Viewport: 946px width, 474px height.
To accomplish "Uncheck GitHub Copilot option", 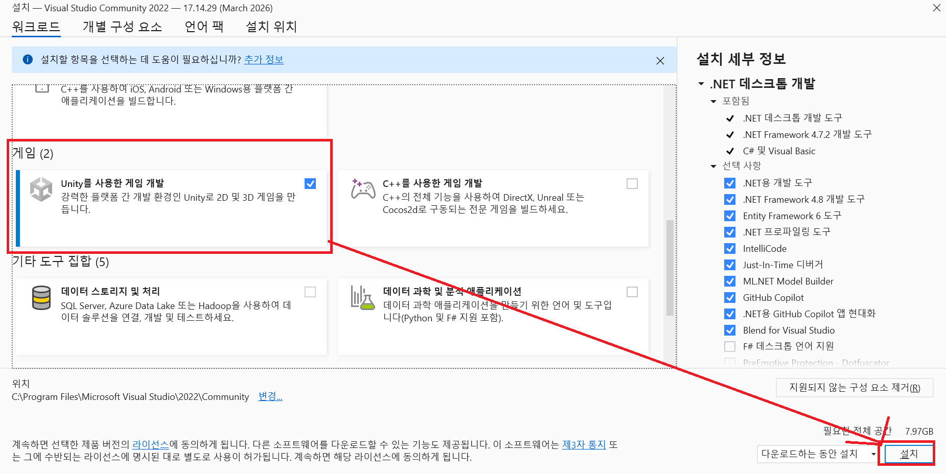I will (730, 297).
